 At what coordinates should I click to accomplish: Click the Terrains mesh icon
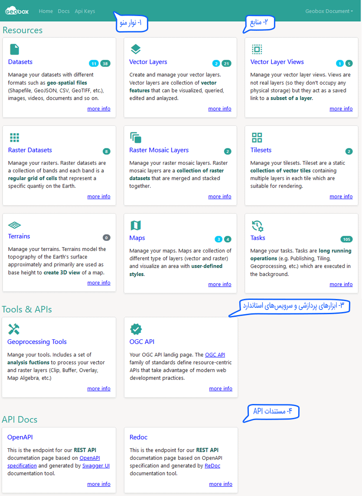pyautogui.click(x=14, y=225)
